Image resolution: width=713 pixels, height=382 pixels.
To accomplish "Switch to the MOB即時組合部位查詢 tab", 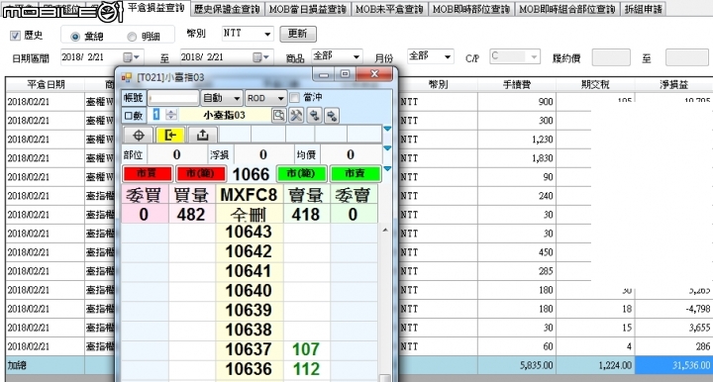I will (x=567, y=9).
